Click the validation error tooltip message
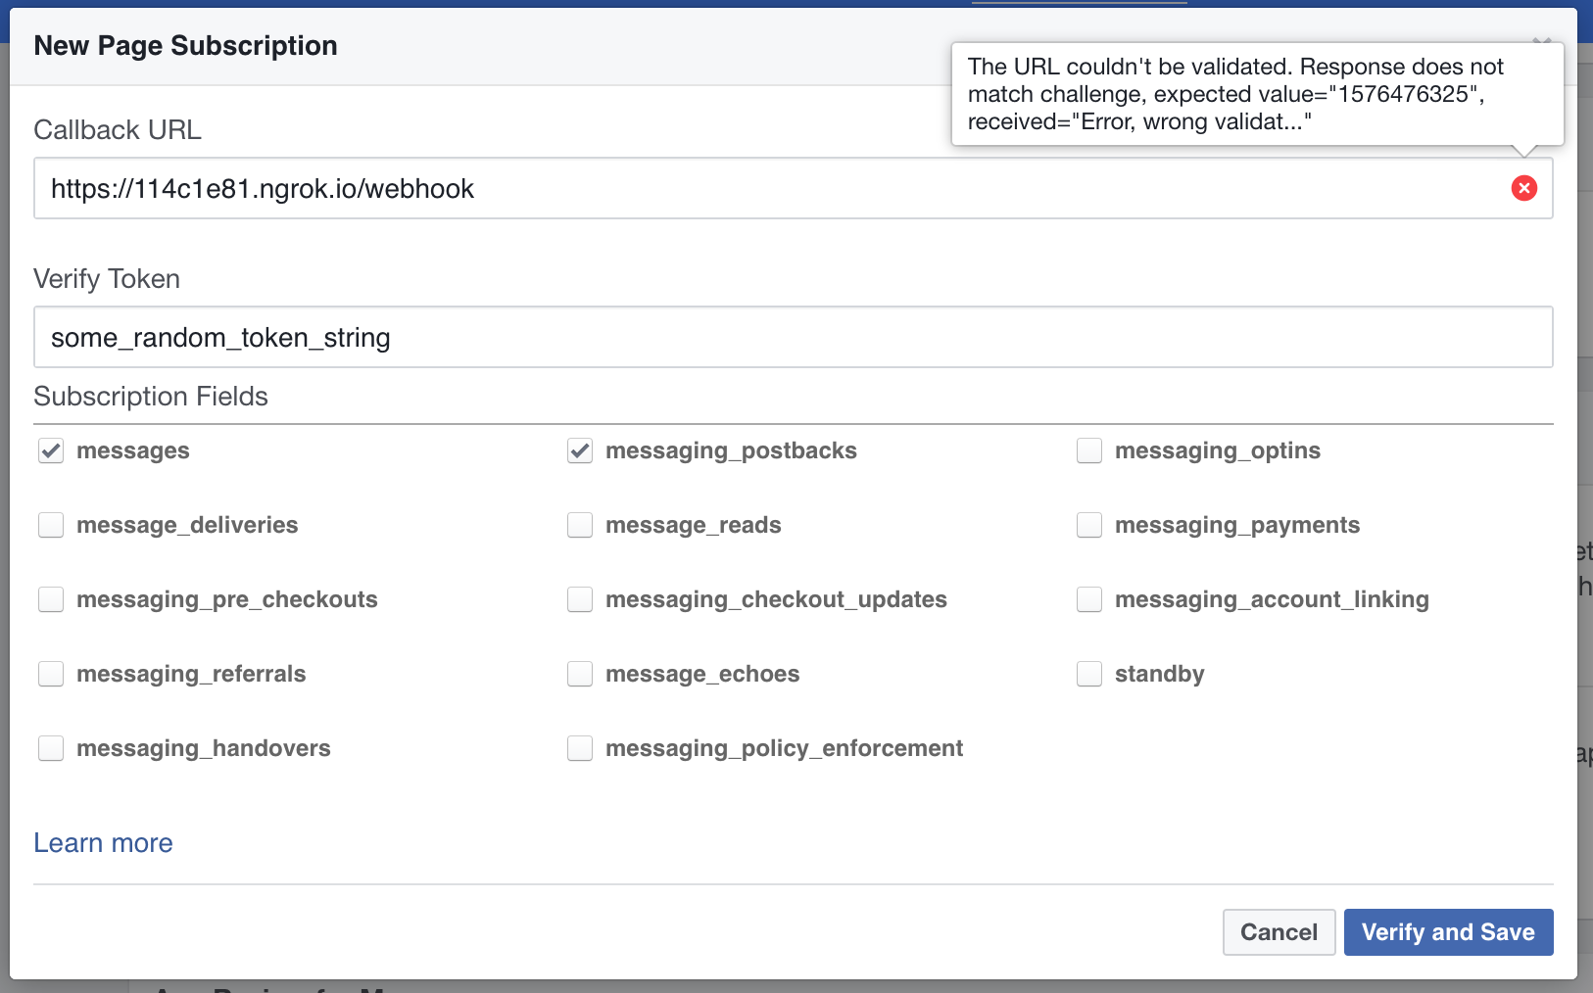This screenshot has height=993, width=1593. (x=1257, y=94)
